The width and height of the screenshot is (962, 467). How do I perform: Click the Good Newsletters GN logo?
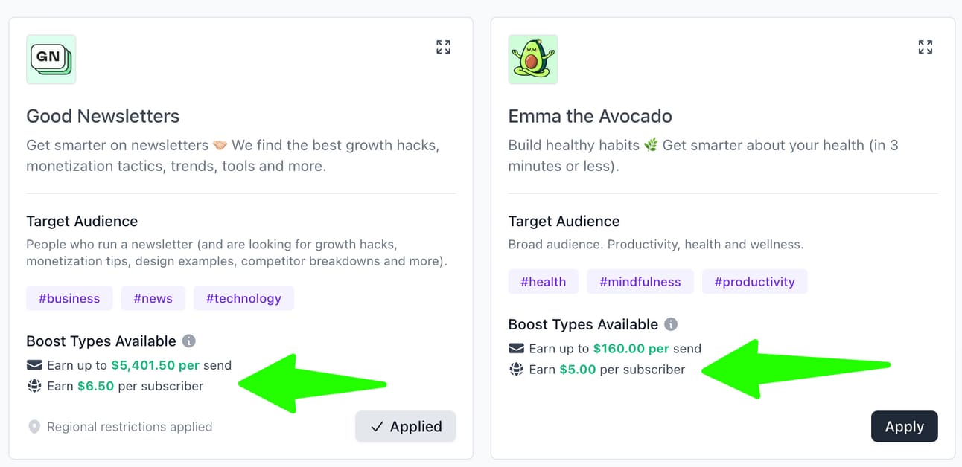tap(51, 59)
